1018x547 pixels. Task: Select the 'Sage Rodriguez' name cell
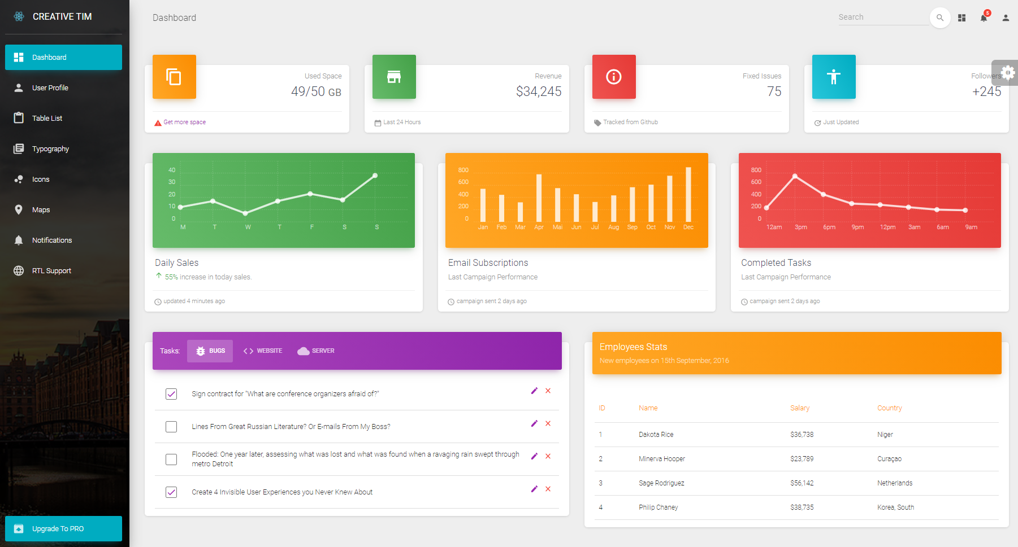pyautogui.click(x=661, y=483)
